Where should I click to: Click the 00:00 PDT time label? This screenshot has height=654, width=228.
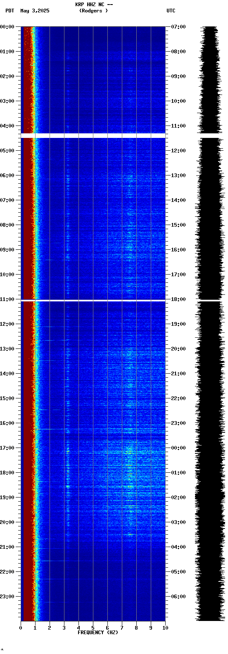click(x=7, y=27)
